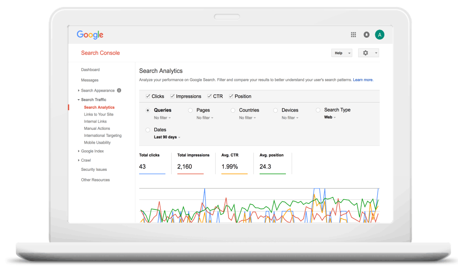Screen dimensions: 458x271
Task: Click the Google logo
Action: click(90, 35)
